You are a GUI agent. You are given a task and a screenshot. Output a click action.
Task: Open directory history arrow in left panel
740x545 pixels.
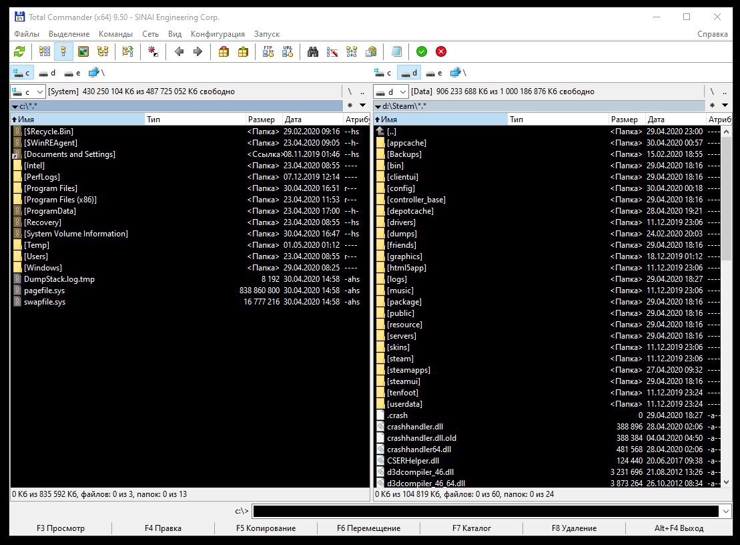(x=362, y=106)
